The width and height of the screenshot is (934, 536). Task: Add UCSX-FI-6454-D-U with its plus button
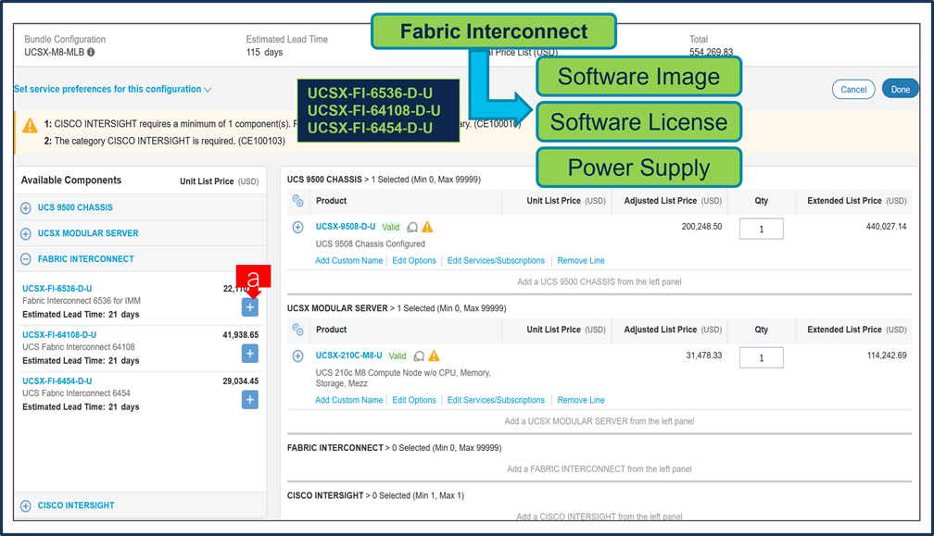tap(250, 400)
